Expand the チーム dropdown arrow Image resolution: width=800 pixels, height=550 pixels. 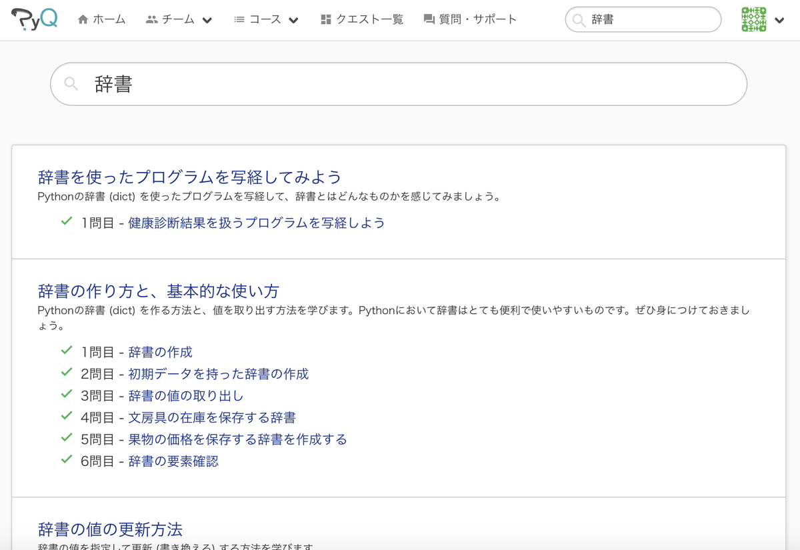pos(207,21)
